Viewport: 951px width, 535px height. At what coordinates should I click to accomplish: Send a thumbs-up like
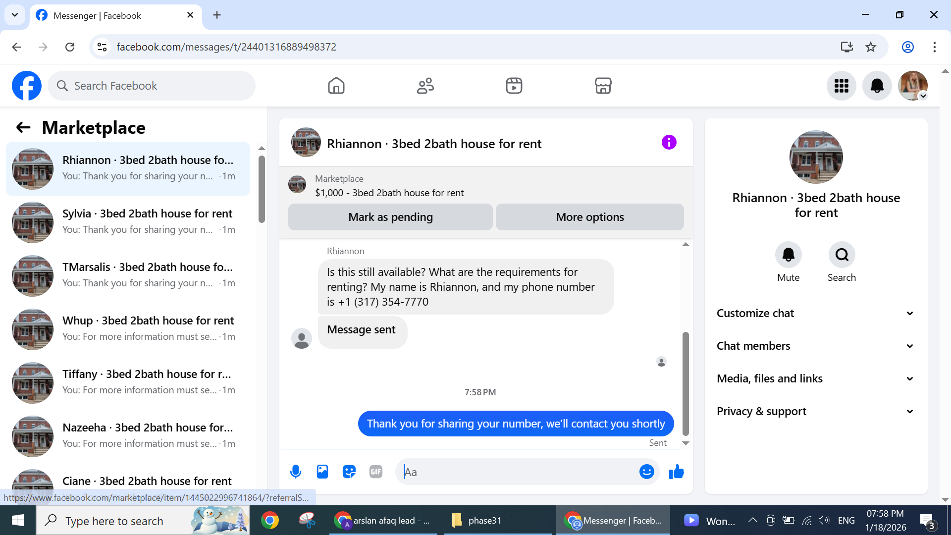click(x=676, y=472)
